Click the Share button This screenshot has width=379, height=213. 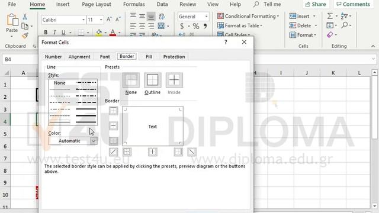[316, 4]
